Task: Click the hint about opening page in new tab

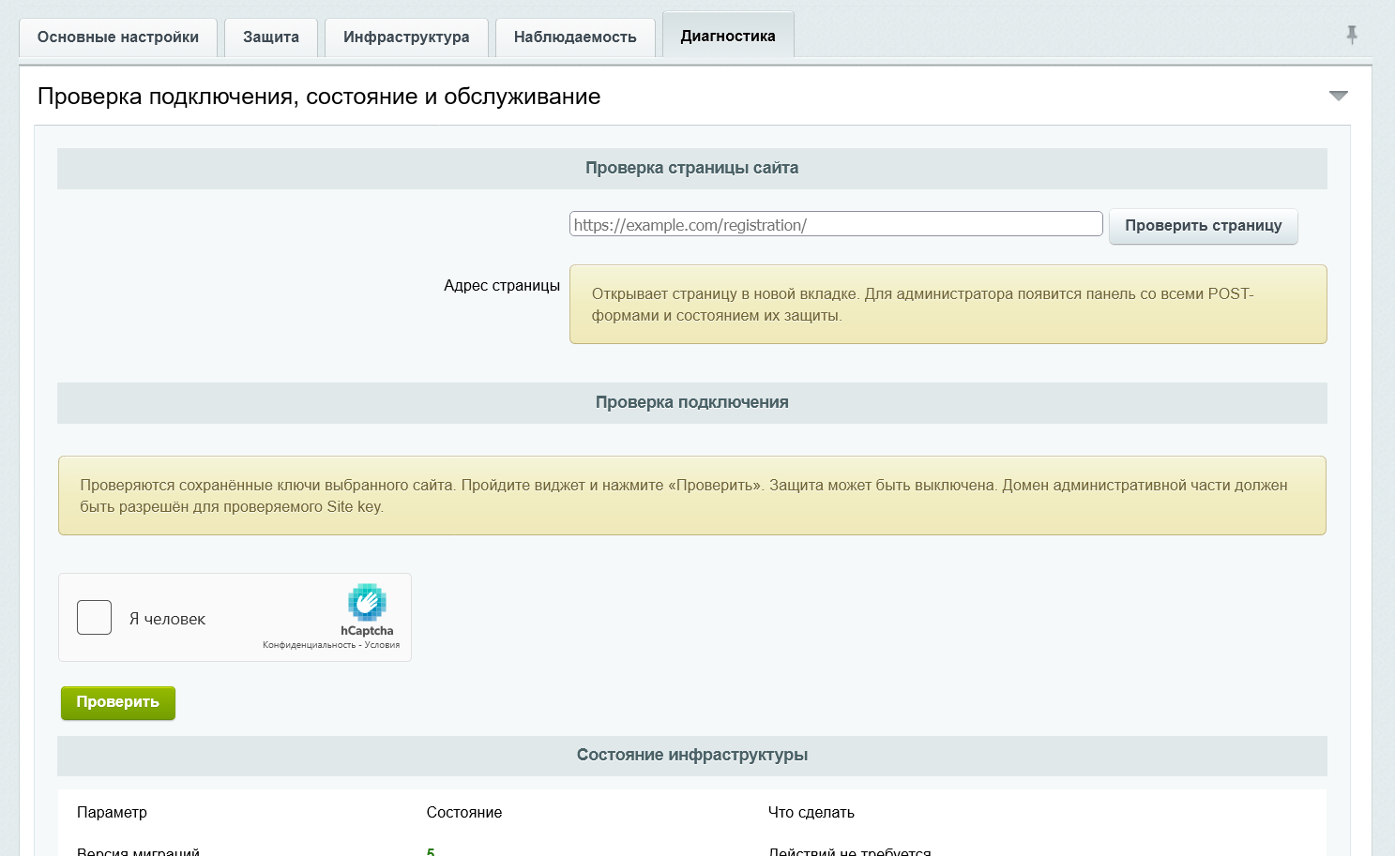Action: [x=948, y=305]
